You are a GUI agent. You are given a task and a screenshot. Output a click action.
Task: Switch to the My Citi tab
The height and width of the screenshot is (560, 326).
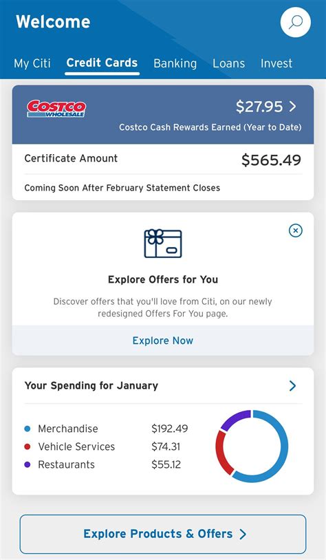coord(32,63)
